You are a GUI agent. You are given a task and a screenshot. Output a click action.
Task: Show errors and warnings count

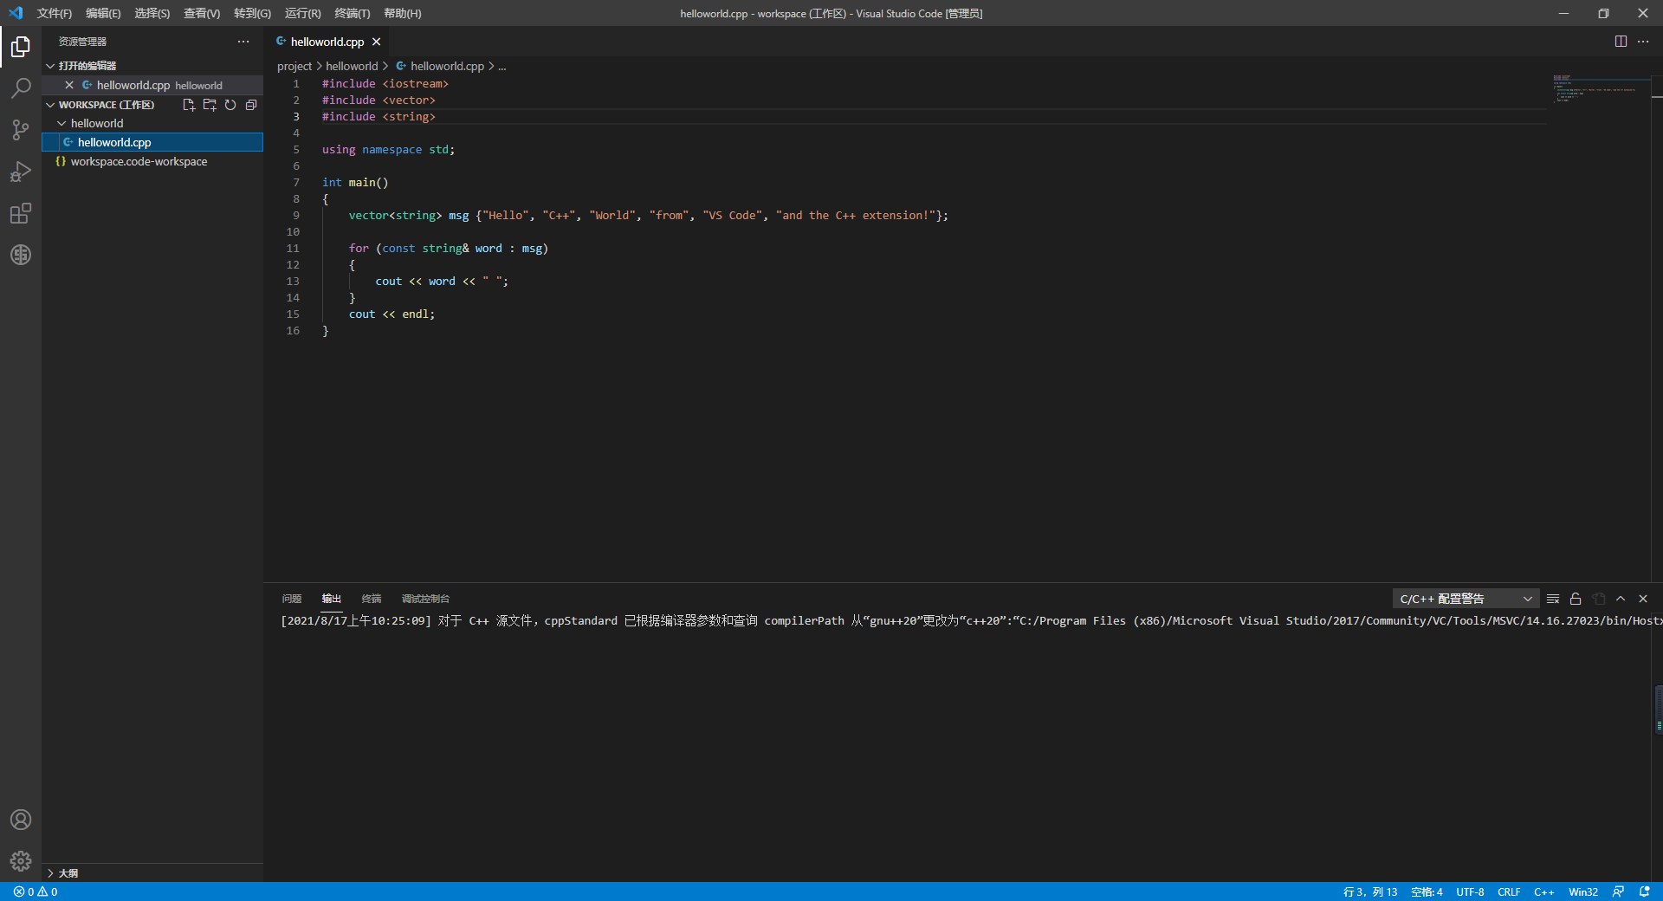(x=36, y=891)
